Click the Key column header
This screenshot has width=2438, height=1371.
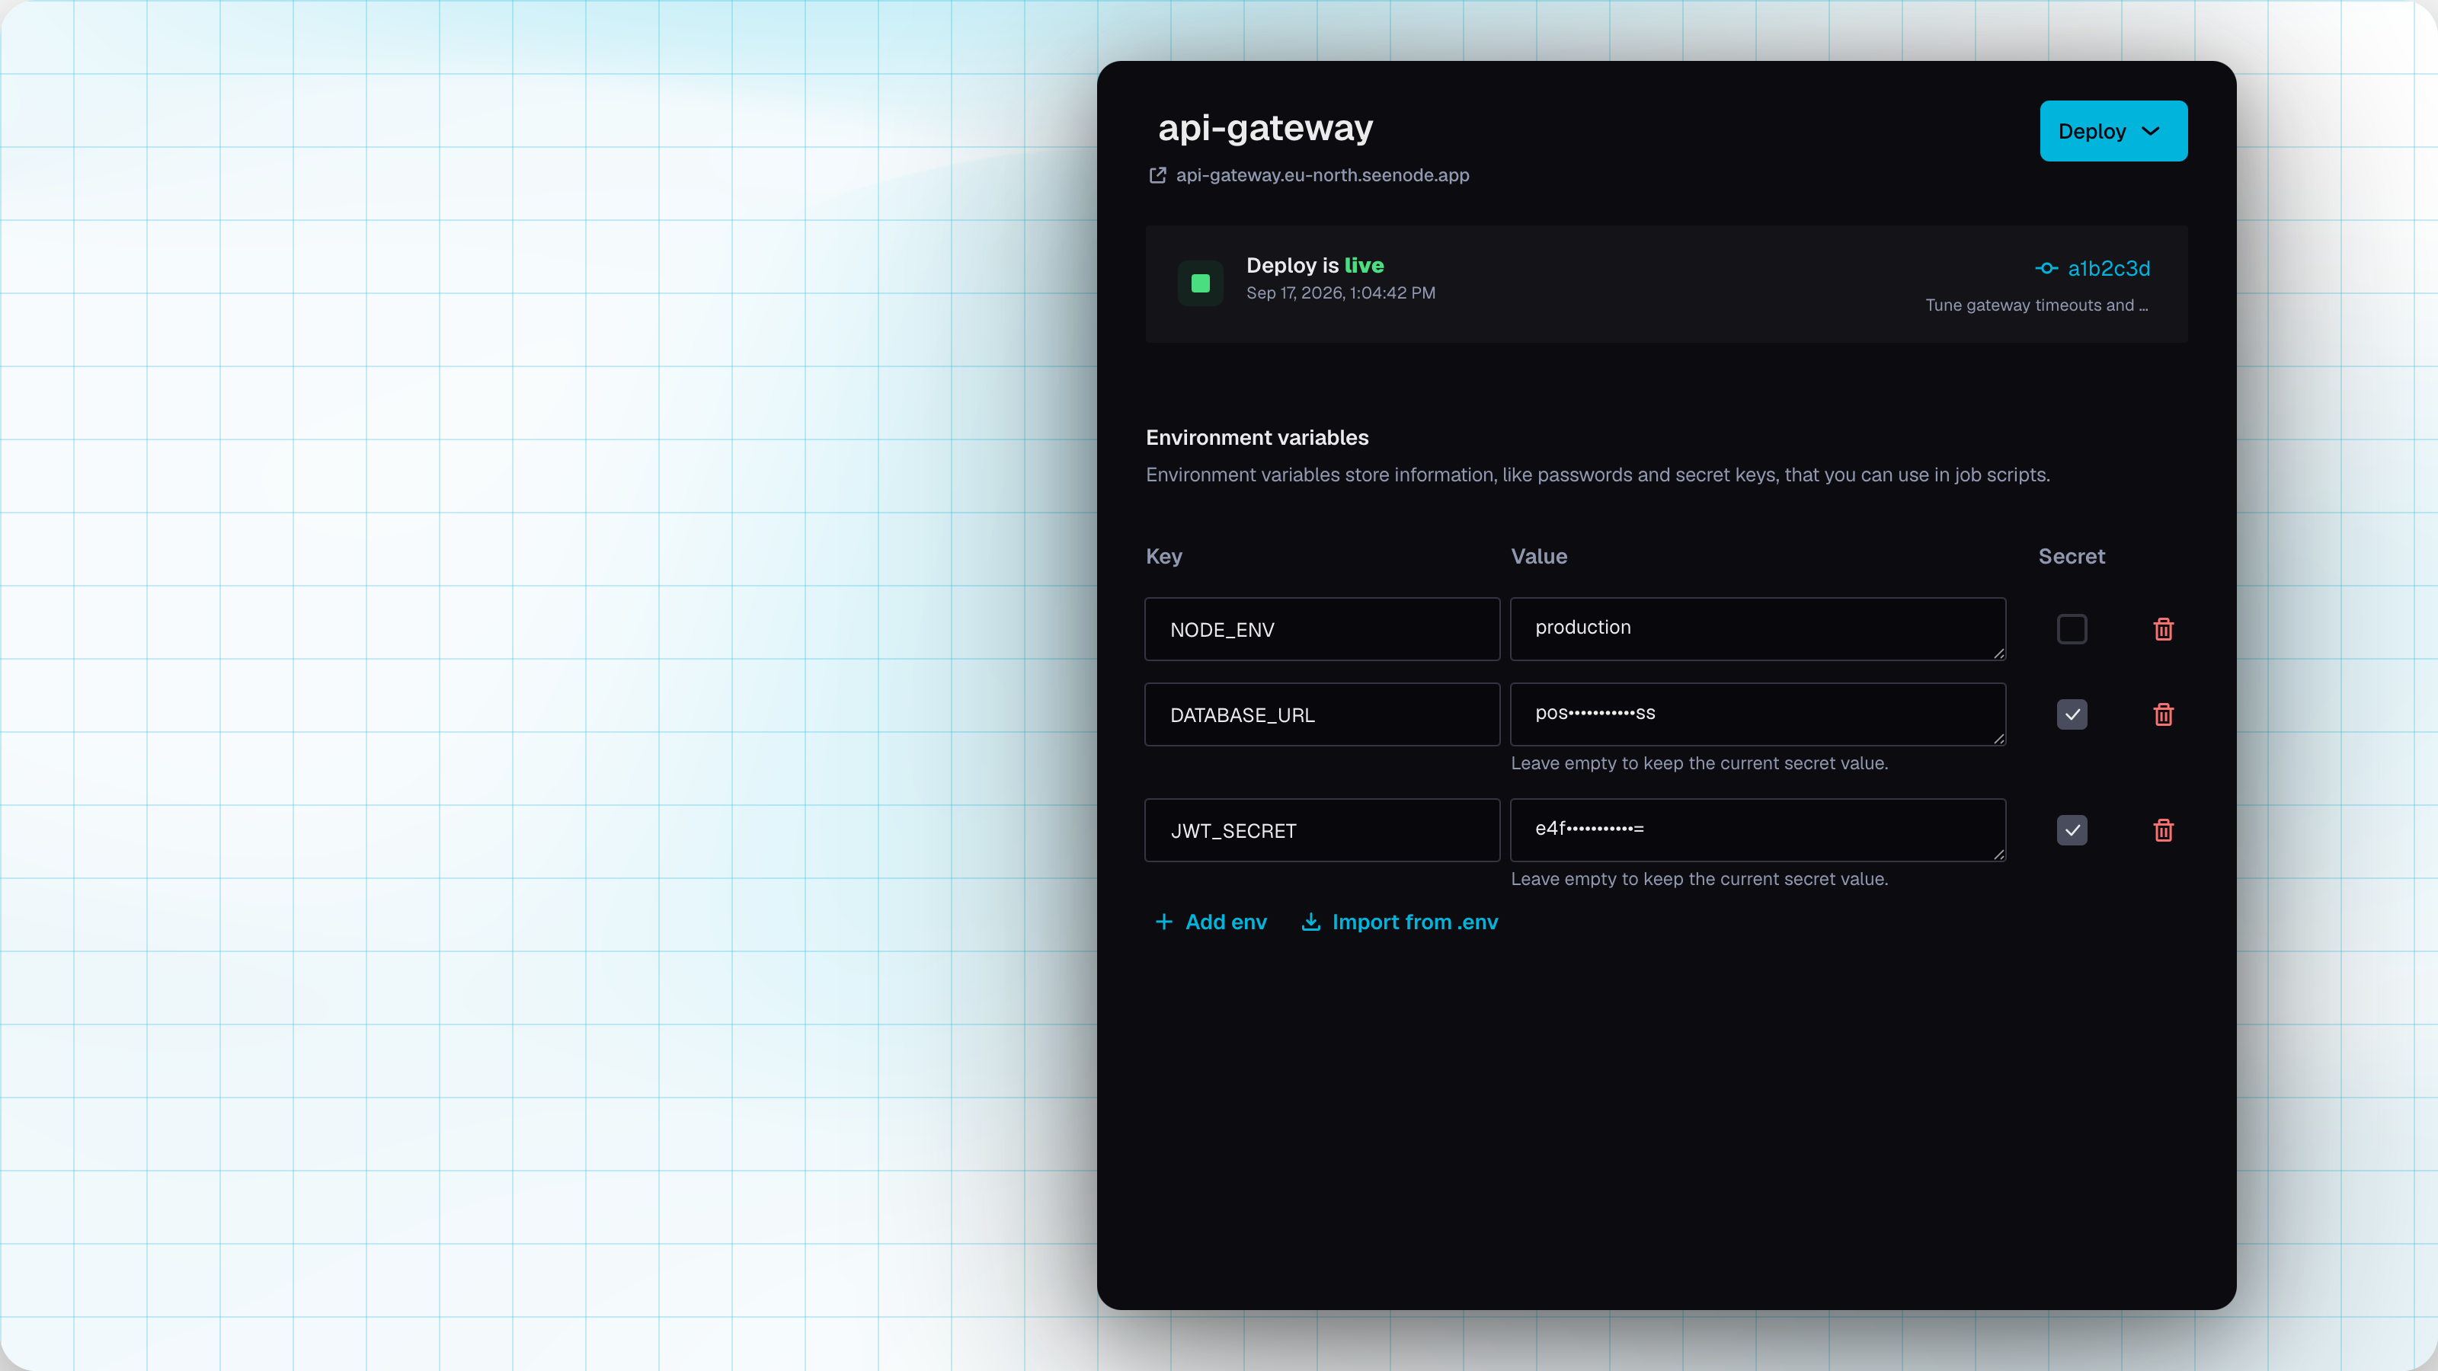1163,556
